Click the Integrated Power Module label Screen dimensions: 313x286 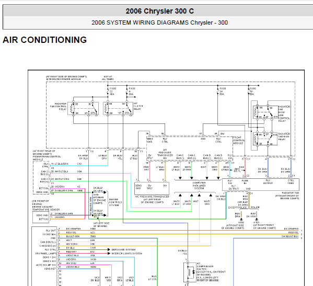point(63,79)
